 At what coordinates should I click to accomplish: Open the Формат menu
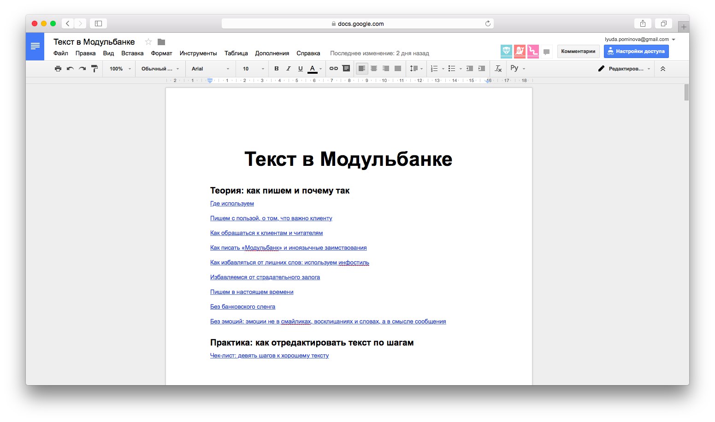[x=161, y=53]
